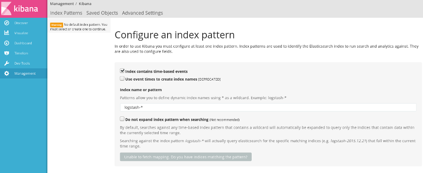This screenshot has width=423, height=173.
Task: Click the [DEPRECATED] tag text
Action: tap(209, 79)
